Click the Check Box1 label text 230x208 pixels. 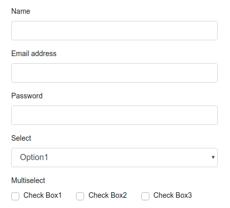coord(42,195)
